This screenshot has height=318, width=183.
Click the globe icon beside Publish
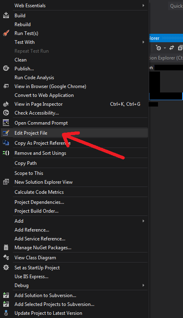click(x=6, y=68)
